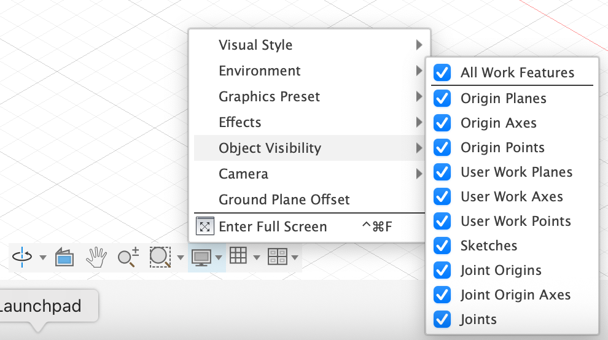Open the Grid and Snaps dropdown arrow
Image resolution: width=608 pixels, height=340 pixels.
pyautogui.click(x=256, y=258)
